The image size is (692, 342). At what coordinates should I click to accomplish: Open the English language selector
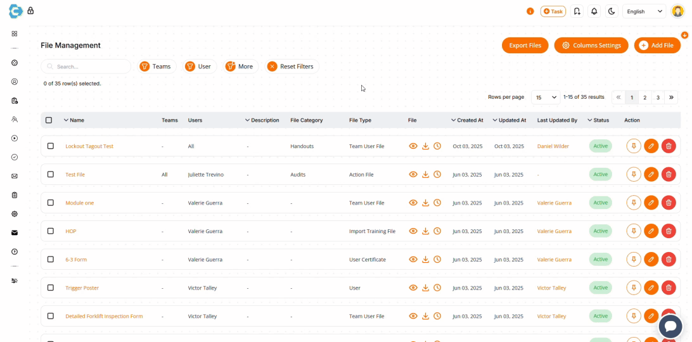[x=644, y=11]
